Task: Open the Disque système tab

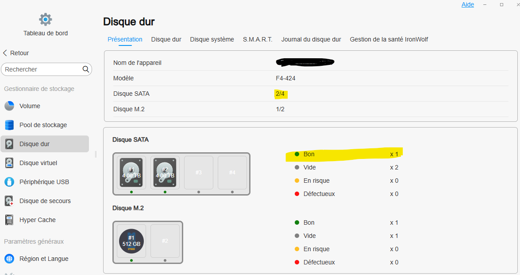Action: click(212, 39)
